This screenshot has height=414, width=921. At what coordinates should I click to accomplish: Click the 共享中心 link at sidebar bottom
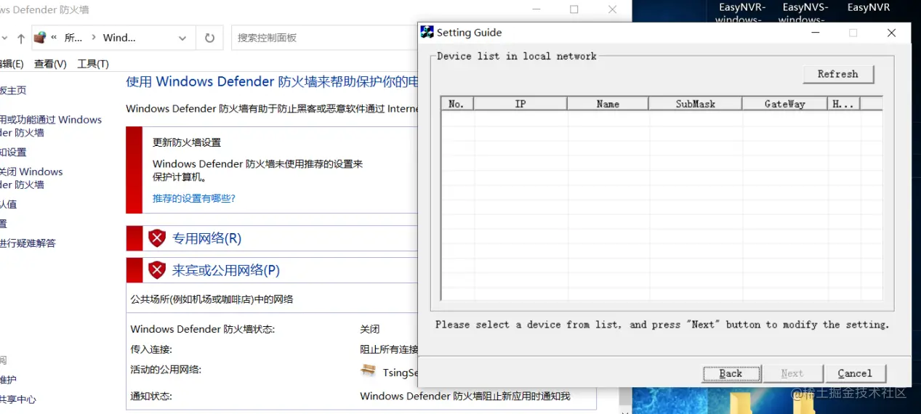18,399
